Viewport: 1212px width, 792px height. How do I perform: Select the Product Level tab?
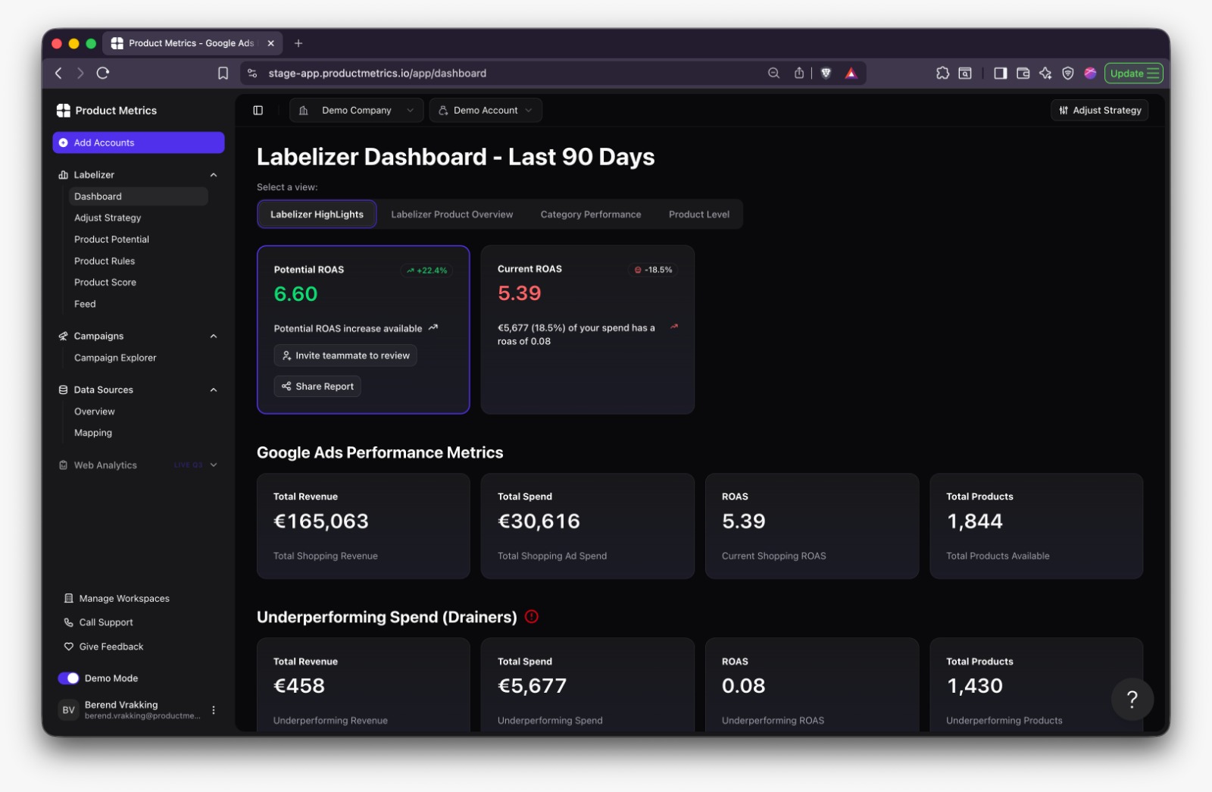[x=699, y=214]
